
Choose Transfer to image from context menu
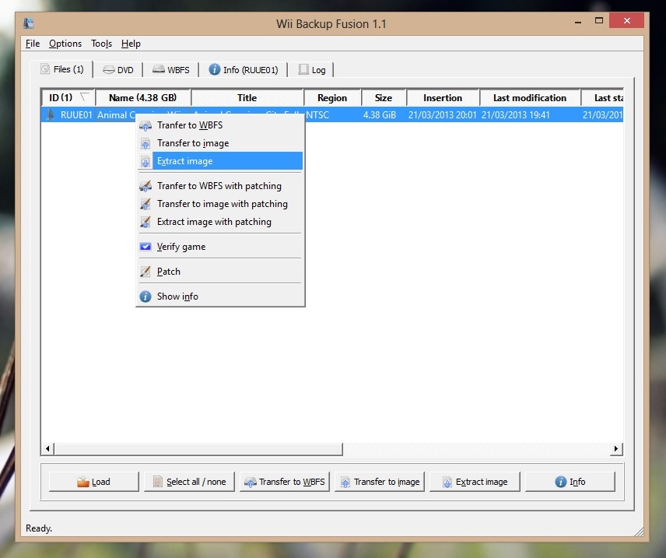(220, 143)
